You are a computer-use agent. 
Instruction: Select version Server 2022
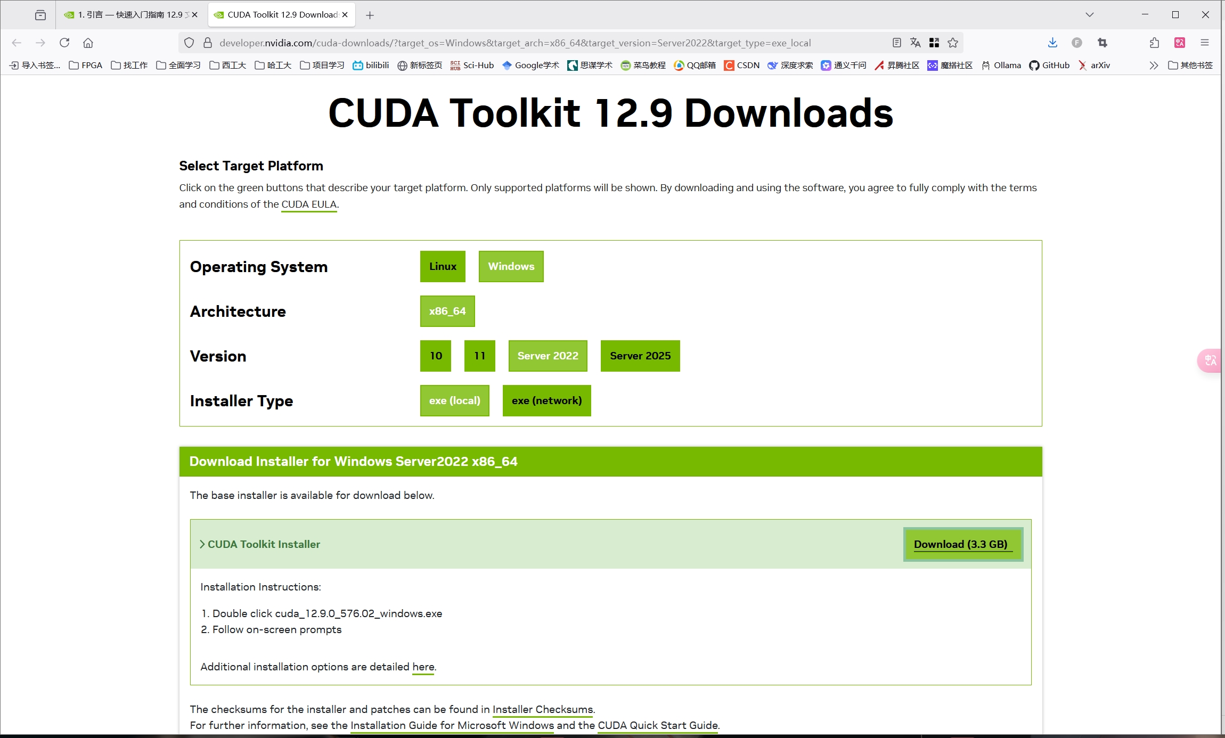click(548, 356)
